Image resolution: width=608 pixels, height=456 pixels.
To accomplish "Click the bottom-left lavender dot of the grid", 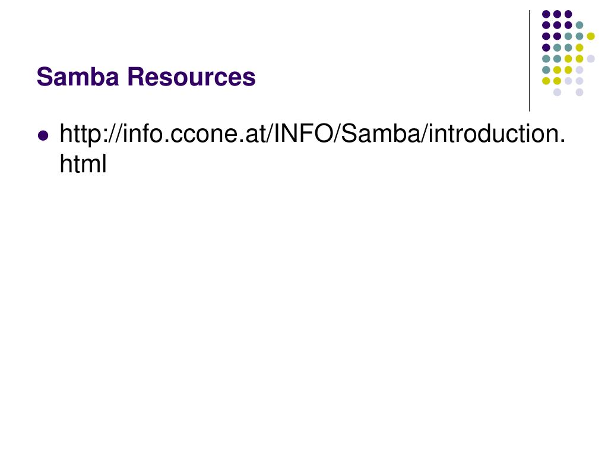I will (x=557, y=92).
